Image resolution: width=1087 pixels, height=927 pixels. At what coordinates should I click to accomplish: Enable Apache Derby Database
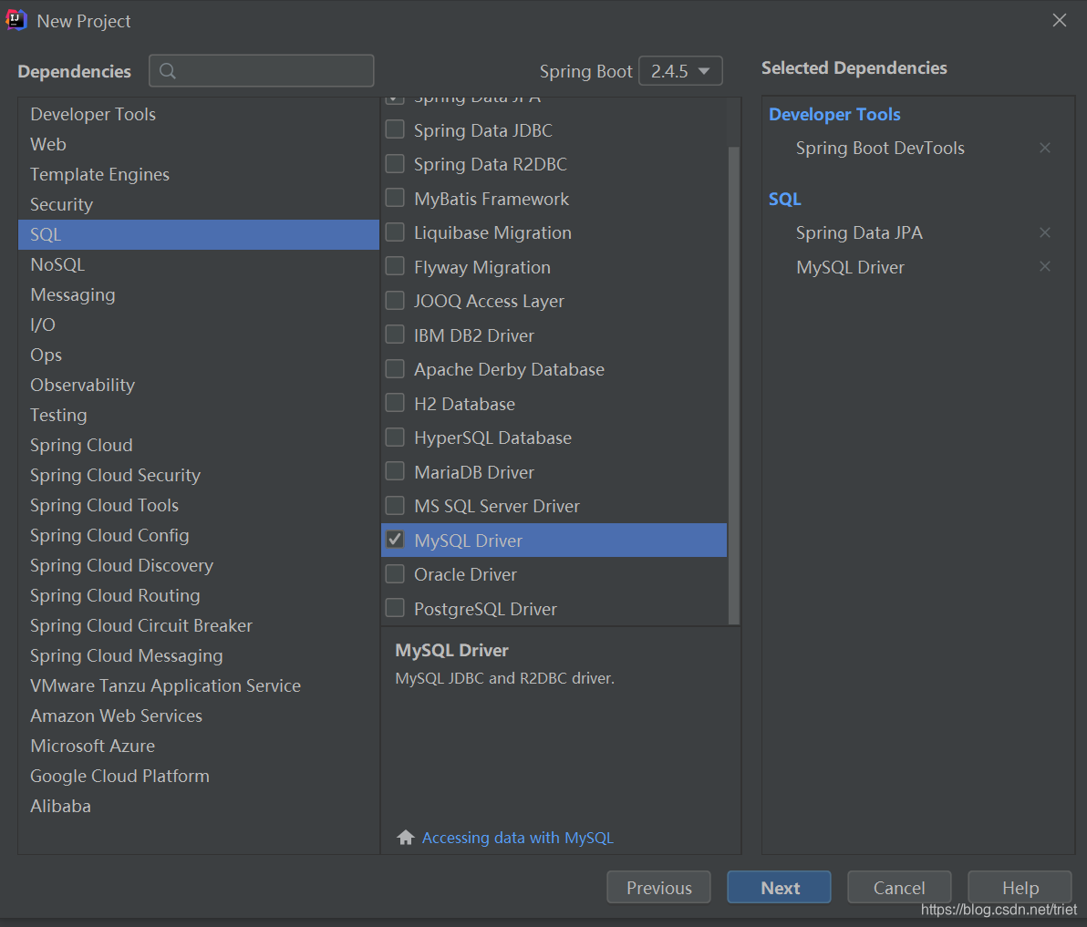[x=395, y=368]
